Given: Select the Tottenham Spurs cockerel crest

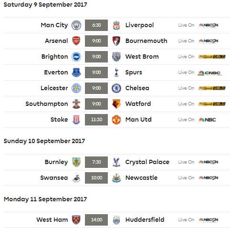Looking at the screenshot, I should (116, 73).
